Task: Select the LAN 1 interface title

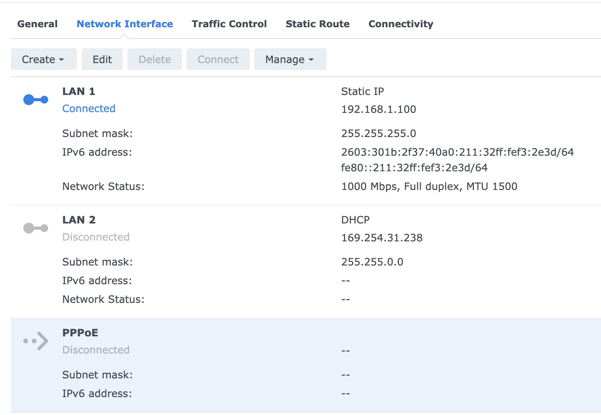Action: click(x=79, y=91)
